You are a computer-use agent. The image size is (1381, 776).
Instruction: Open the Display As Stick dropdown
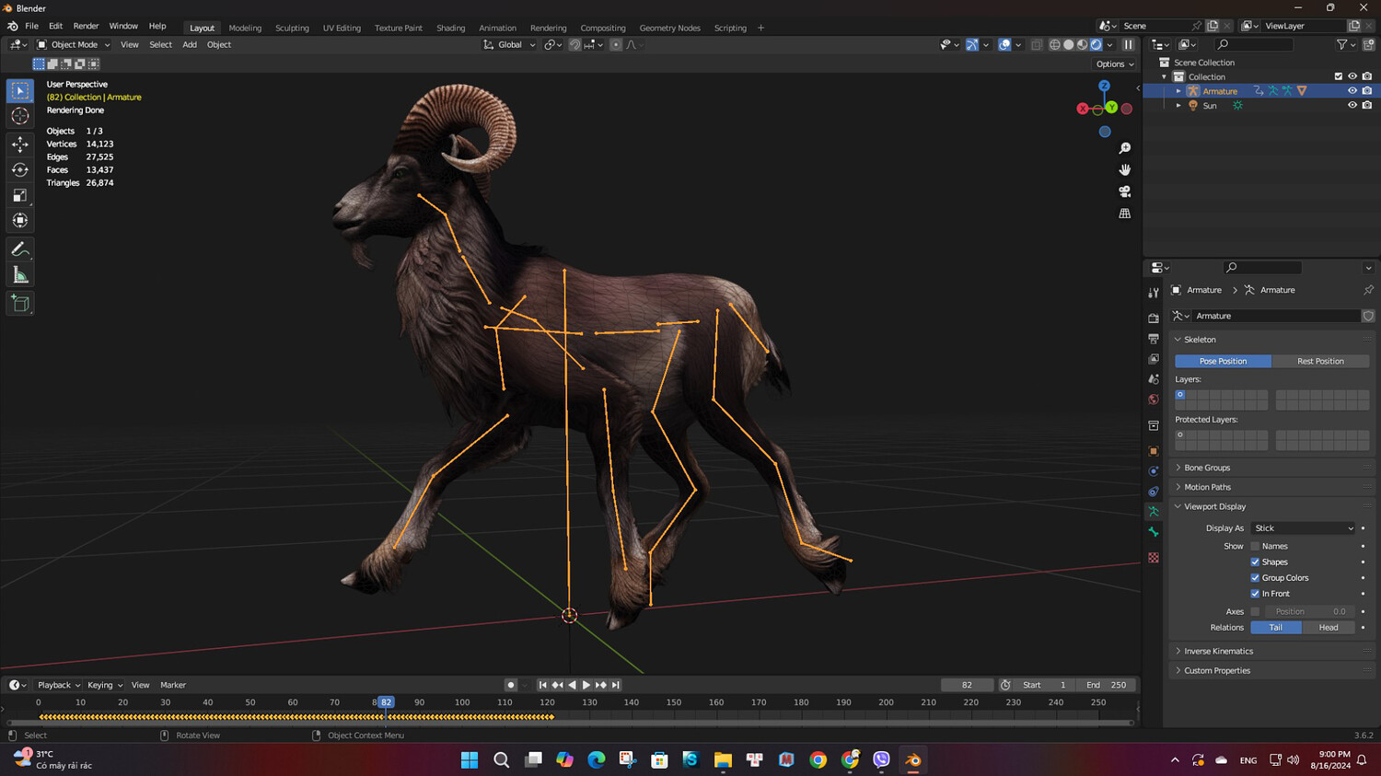tap(1303, 528)
